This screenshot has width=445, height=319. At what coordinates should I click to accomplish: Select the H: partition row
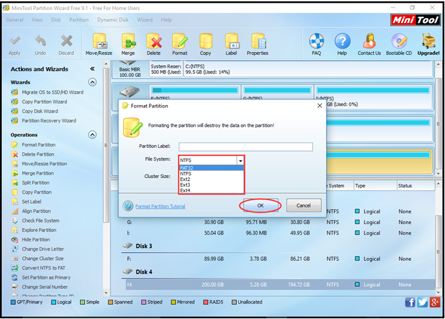click(280, 284)
